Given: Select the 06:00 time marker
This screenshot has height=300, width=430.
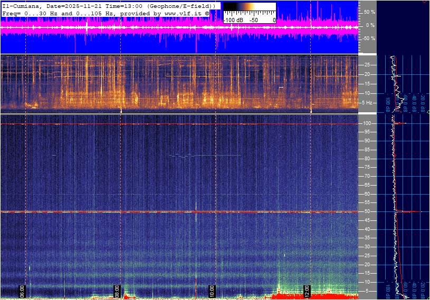Looking at the screenshot, I should [23, 291].
